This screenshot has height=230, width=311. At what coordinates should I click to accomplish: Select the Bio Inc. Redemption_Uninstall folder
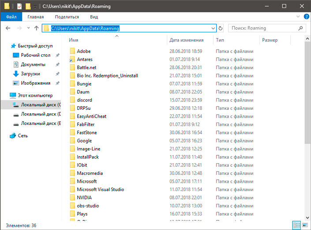(x=107, y=76)
